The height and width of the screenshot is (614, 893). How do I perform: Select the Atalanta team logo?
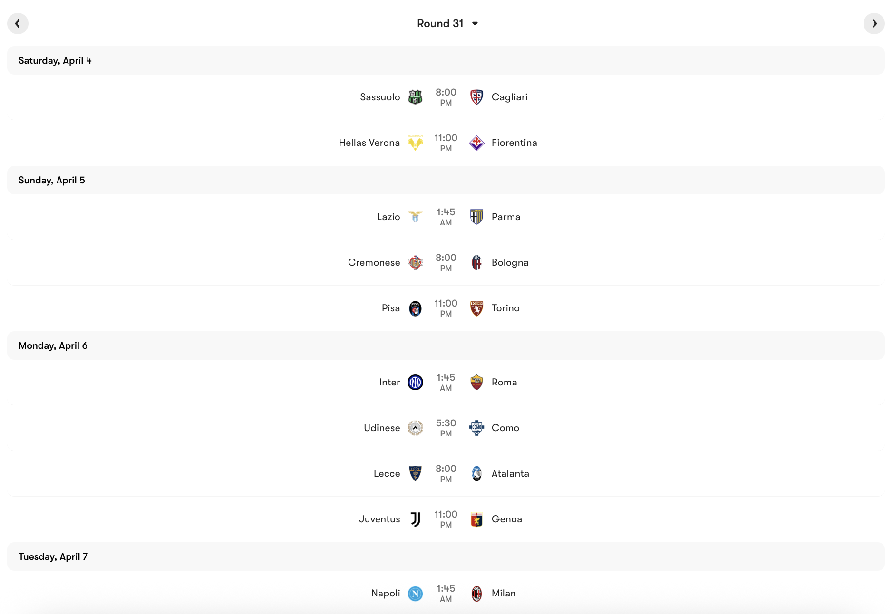477,473
